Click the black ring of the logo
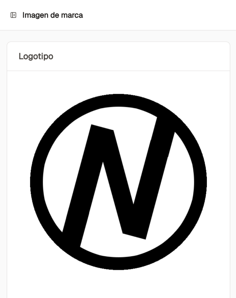This screenshot has width=236, height=298. tap(37, 182)
